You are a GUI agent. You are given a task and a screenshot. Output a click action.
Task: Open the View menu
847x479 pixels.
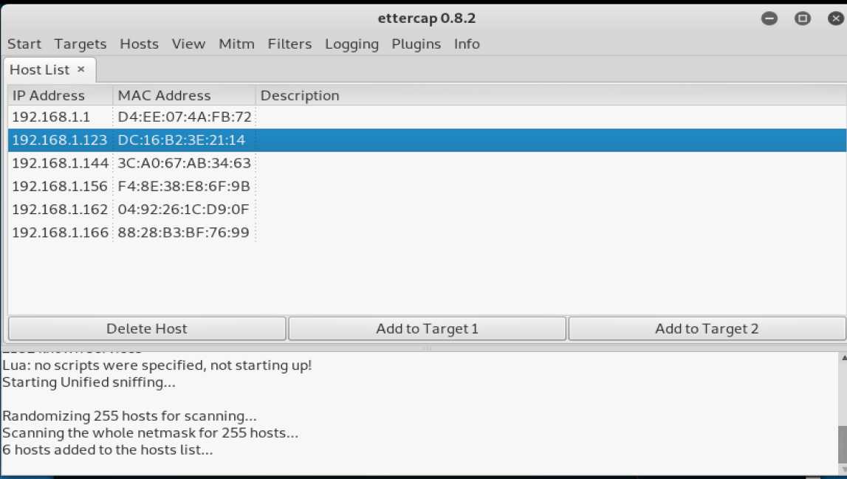(188, 44)
